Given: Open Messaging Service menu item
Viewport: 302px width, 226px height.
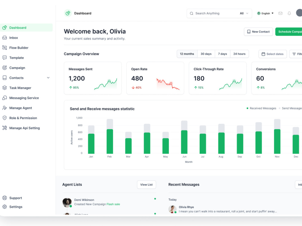Looking at the screenshot, I should pyautogui.click(x=26, y=98).
